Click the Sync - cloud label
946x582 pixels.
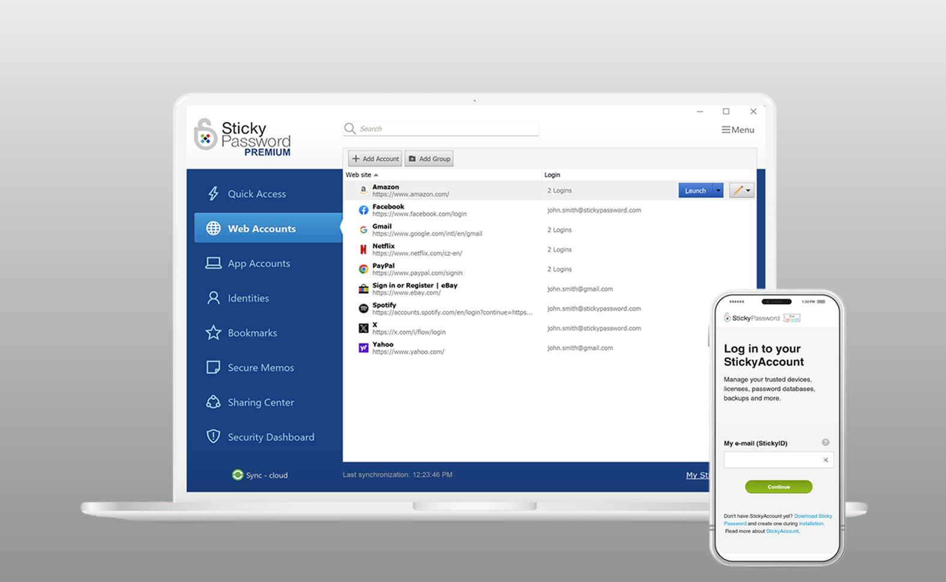click(x=266, y=475)
